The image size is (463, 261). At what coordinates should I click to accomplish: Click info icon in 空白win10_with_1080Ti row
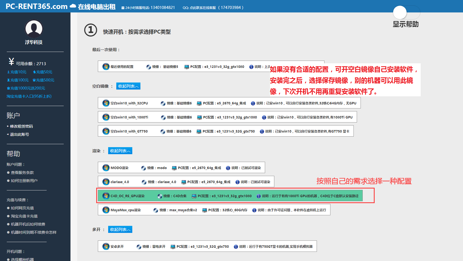coord(264,117)
